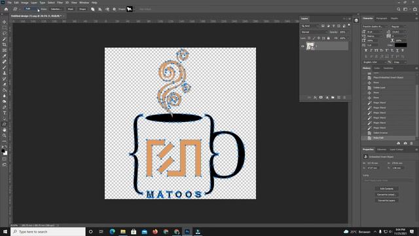Open the blend mode Normal dropdown
The width and height of the screenshot is (419, 236).
pyautogui.click(x=314, y=32)
